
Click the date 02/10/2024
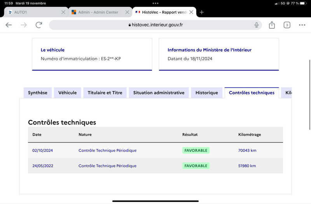pyautogui.click(x=42, y=150)
